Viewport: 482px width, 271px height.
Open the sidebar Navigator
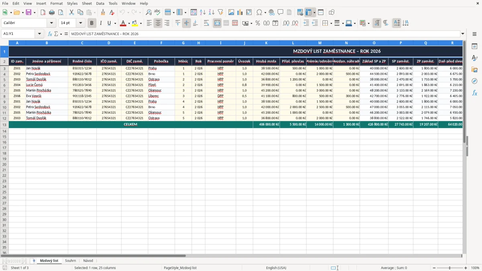point(474,81)
